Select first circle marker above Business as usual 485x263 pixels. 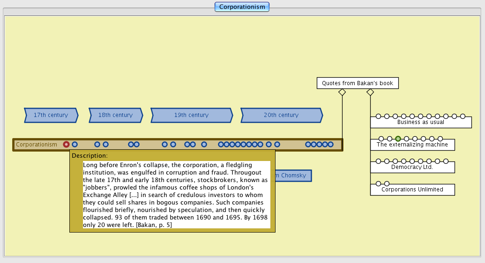(378, 116)
